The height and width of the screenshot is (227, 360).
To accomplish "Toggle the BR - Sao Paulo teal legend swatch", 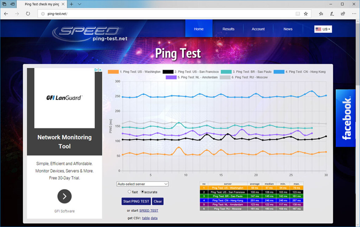I will pyautogui.click(x=226, y=72).
